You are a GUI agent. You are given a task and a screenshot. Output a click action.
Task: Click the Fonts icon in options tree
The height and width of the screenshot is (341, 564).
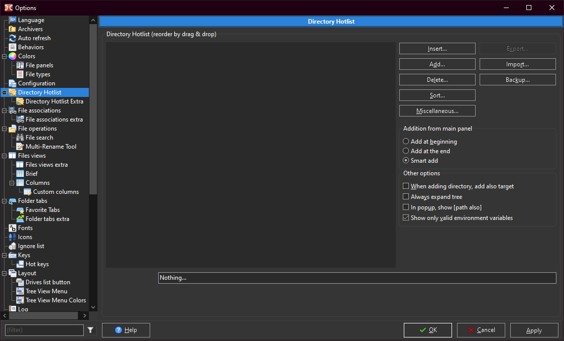pos(13,228)
